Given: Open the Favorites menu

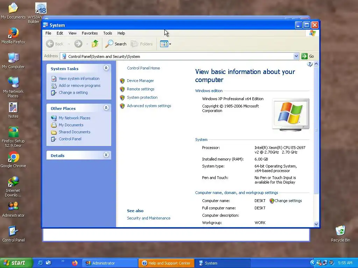Looking at the screenshot, I should point(90,33).
